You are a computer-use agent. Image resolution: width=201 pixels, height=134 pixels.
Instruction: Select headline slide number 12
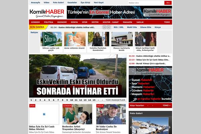pyautogui.click(x=80, y=100)
